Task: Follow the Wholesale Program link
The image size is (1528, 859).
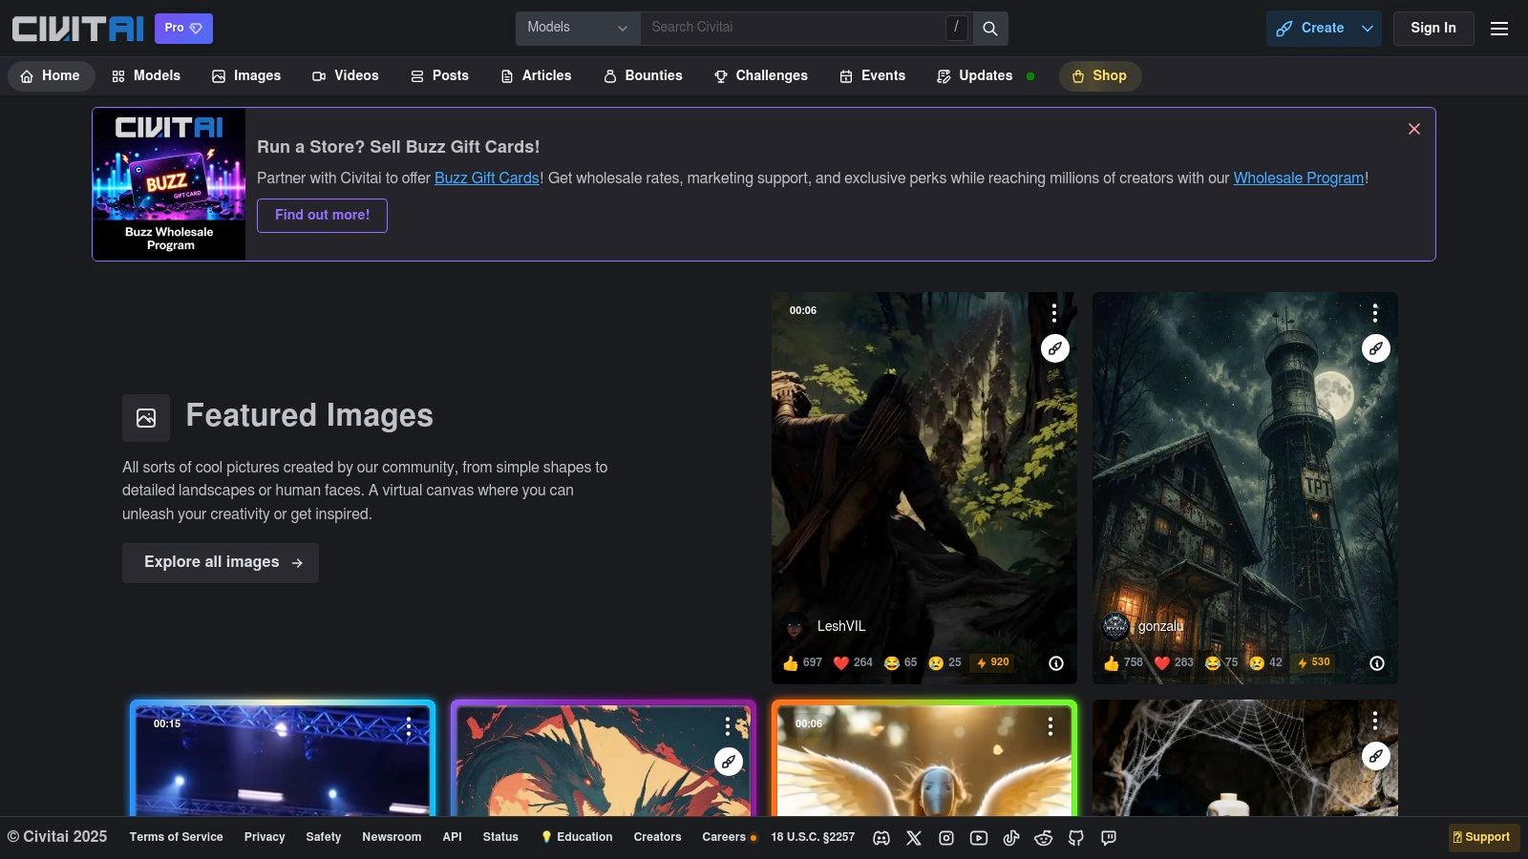Action: (1298, 178)
